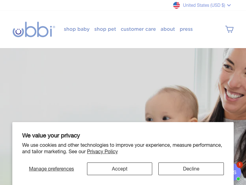This screenshot has width=246, height=185.
Task: Click the red notification badge
Action: click(x=240, y=165)
